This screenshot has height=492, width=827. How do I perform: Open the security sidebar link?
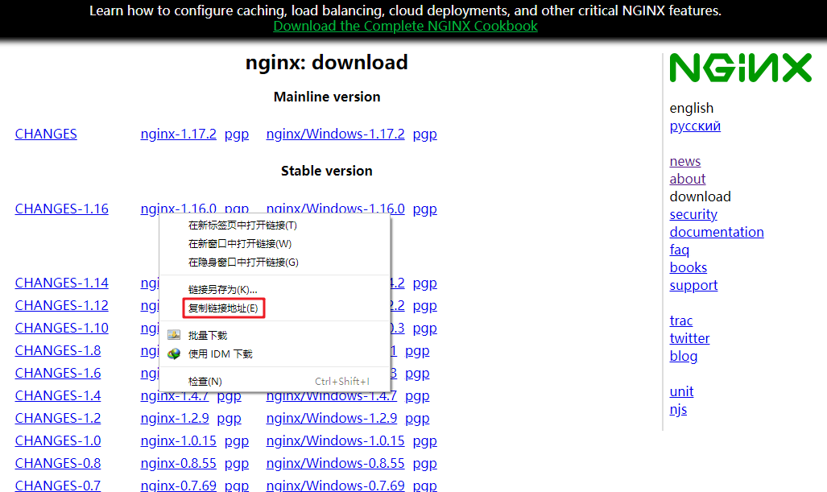click(x=693, y=215)
